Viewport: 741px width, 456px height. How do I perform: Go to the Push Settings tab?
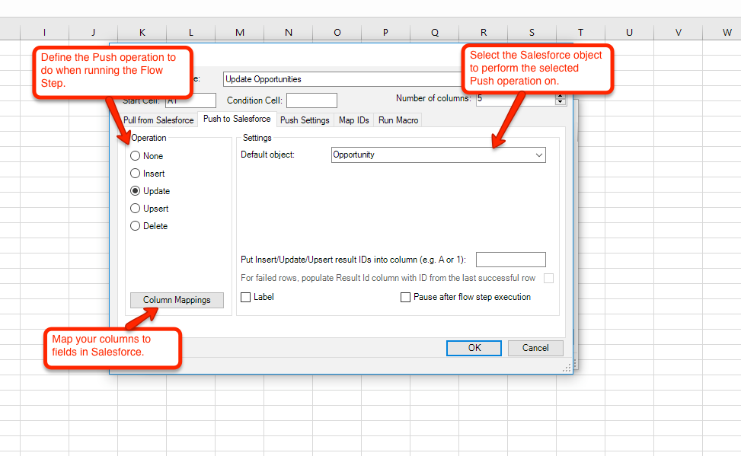pos(305,120)
